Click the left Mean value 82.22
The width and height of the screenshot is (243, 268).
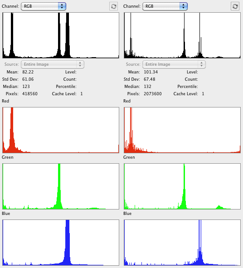click(x=28, y=72)
